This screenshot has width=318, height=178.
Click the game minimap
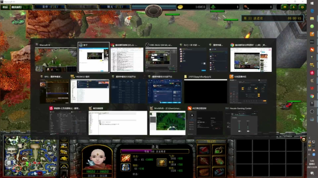[31, 156]
